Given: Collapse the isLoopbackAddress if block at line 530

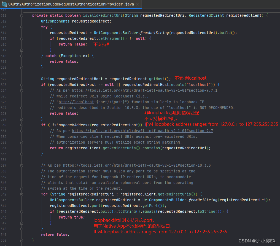Looking at the screenshot, I should coord(21,125).
